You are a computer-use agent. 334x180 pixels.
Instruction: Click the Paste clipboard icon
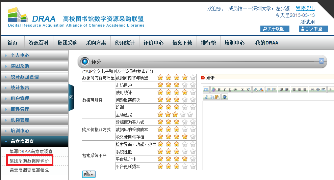[217, 97]
